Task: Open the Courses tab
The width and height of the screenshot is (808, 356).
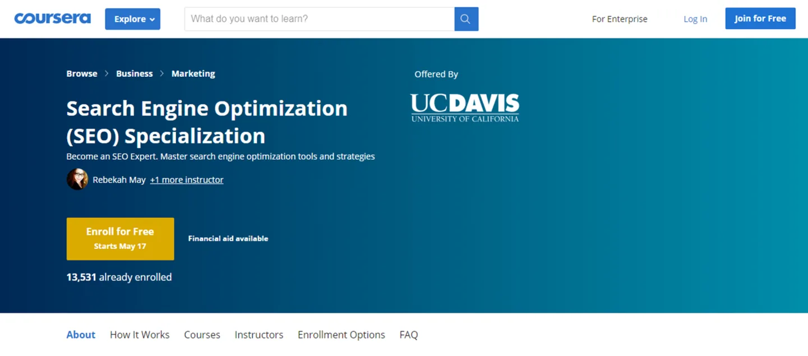Action: (x=202, y=334)
